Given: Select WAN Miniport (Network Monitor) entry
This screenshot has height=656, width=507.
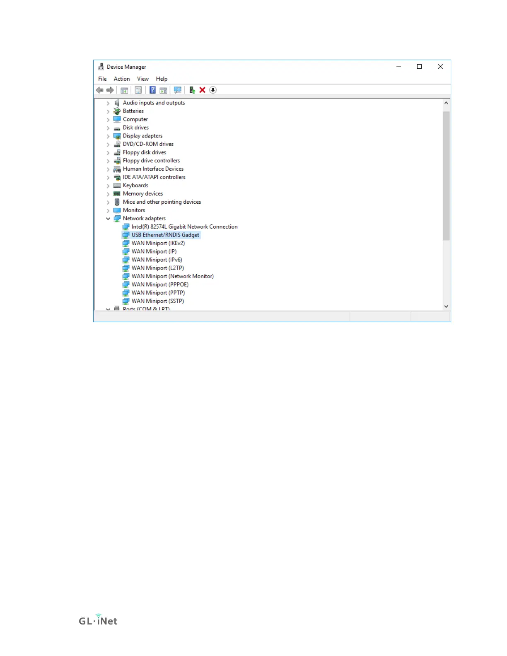Looking at the screenshot, I should click(173, 277).
